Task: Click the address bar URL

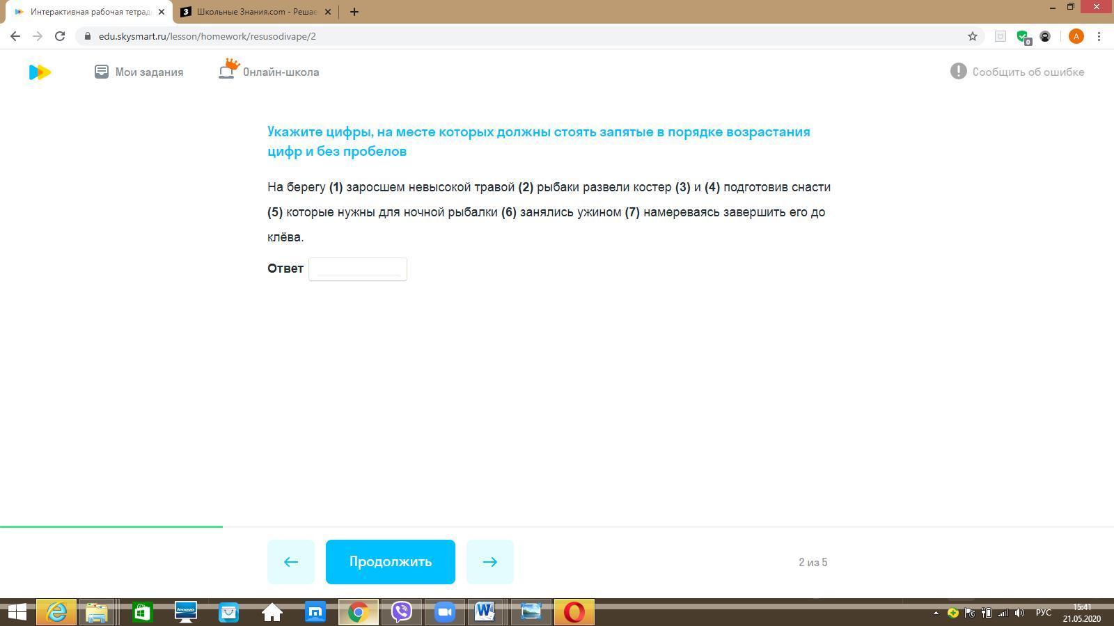Action: click(x=207, y=36)
